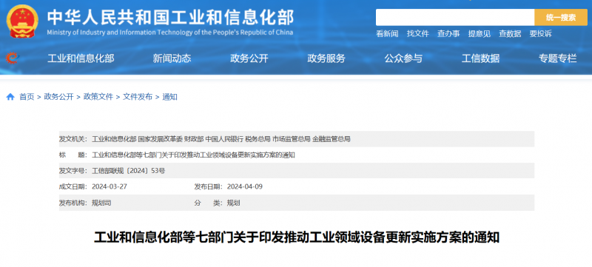Screen dimensions: 592x267
Task: Click the blue home icon in breadcrumb
Action: (x=10, y=97)
